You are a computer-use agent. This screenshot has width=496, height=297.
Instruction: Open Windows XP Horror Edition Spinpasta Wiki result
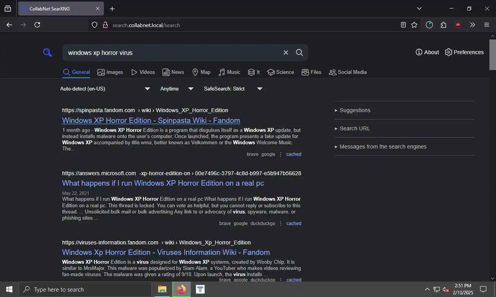point(151,120)
